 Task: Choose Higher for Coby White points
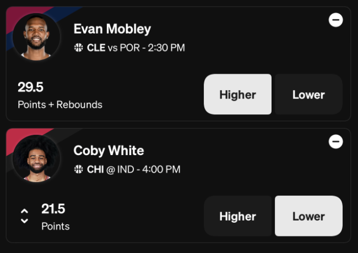point(238,216)
